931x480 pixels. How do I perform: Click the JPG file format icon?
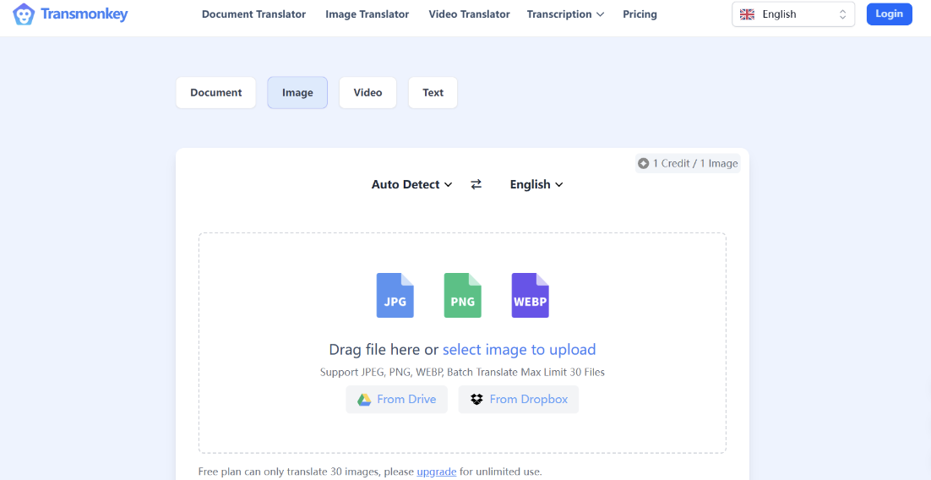395,295
